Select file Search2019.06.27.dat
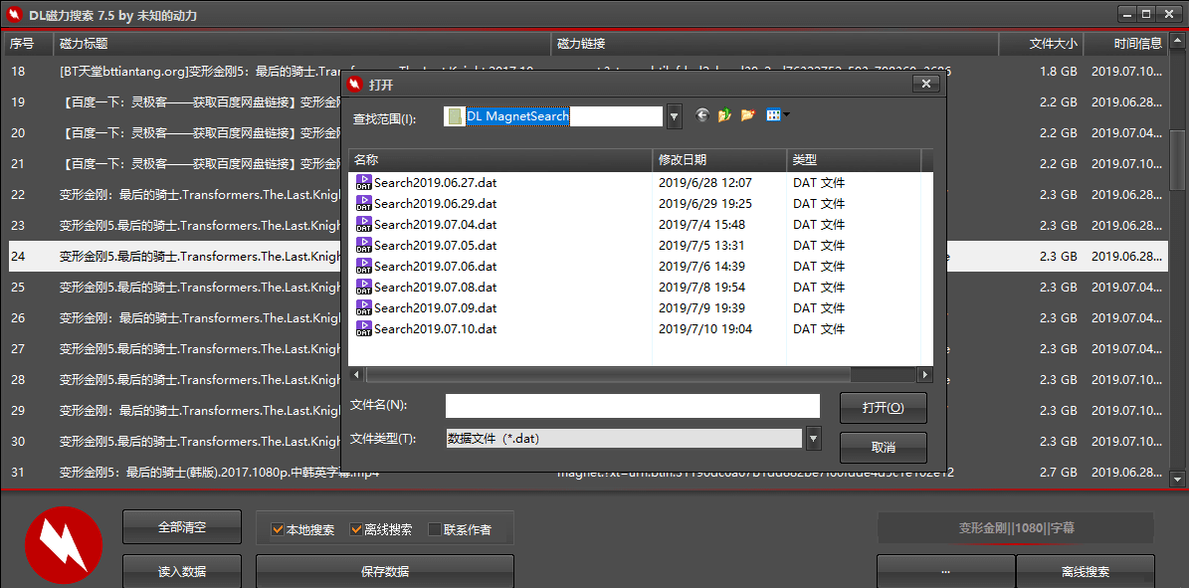 [435, 182]
